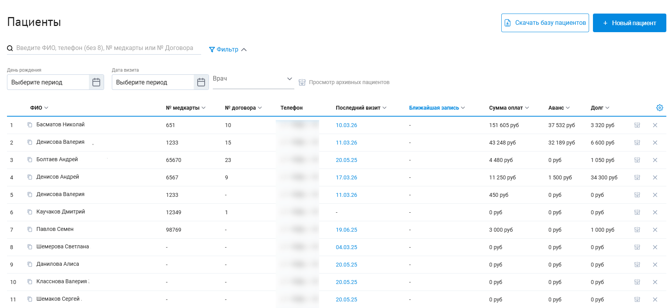Sort by № договора column

click(243, 108)
